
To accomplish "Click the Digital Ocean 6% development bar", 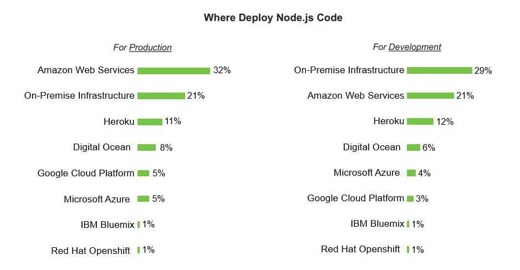I will click(x=413, y=147).
